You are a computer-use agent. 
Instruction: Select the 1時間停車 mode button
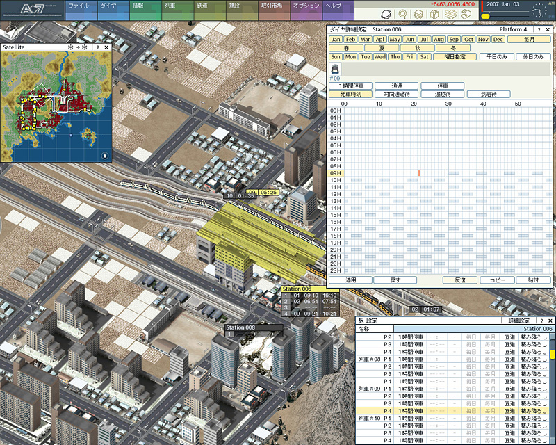tap(351, 86)
